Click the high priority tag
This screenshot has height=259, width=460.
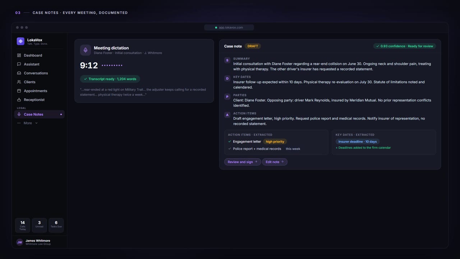[x=275, y=141]
